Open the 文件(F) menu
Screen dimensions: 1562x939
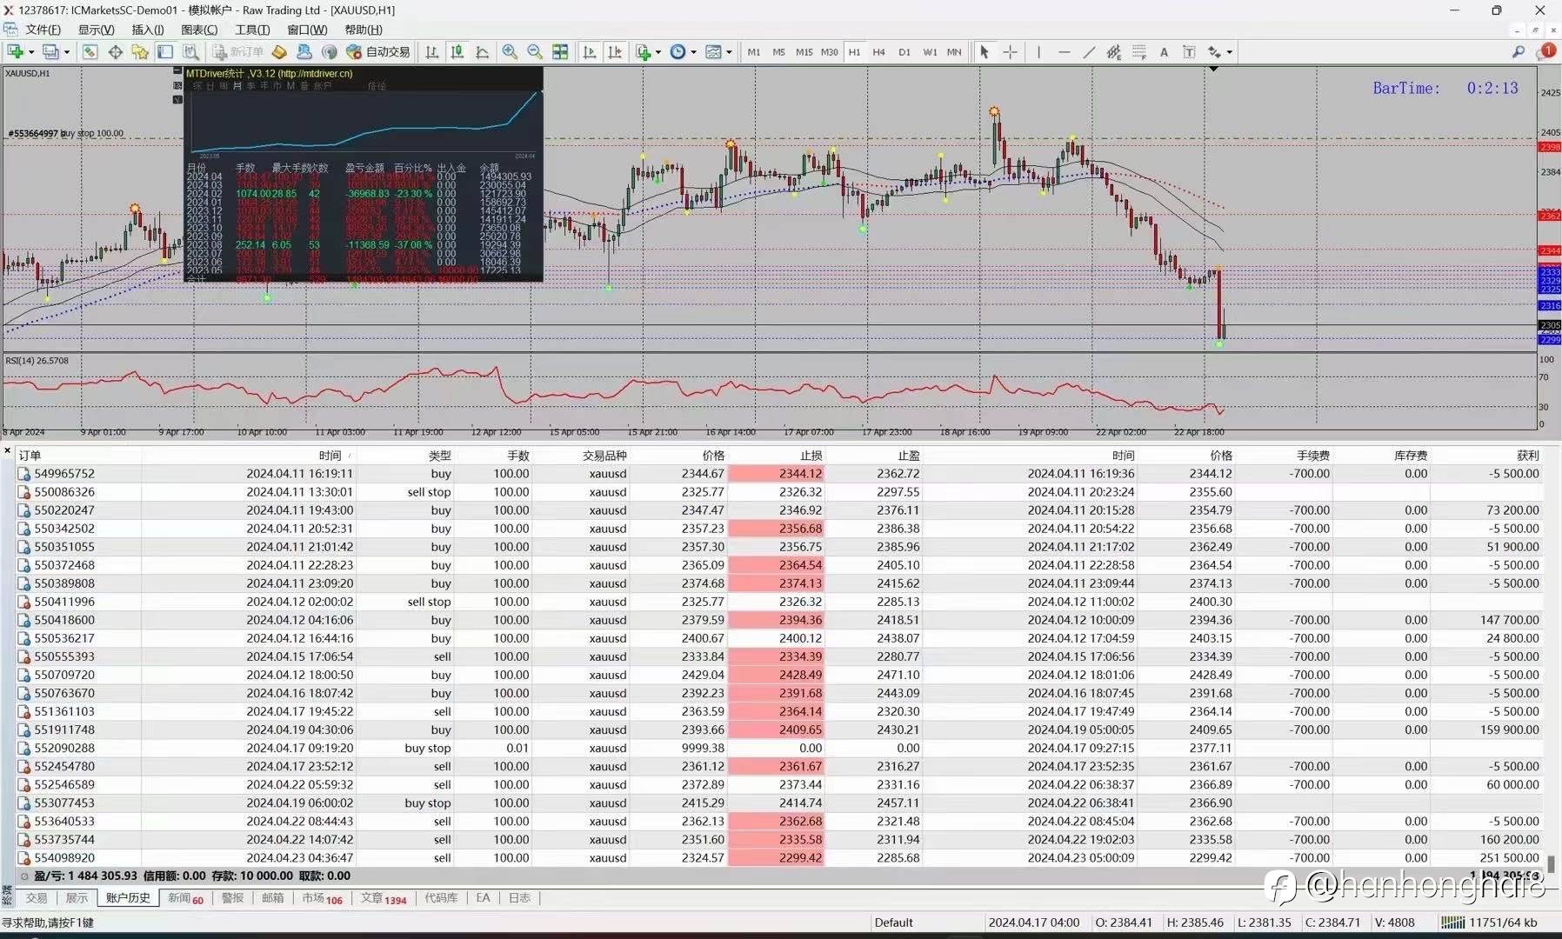coord(43,30)
